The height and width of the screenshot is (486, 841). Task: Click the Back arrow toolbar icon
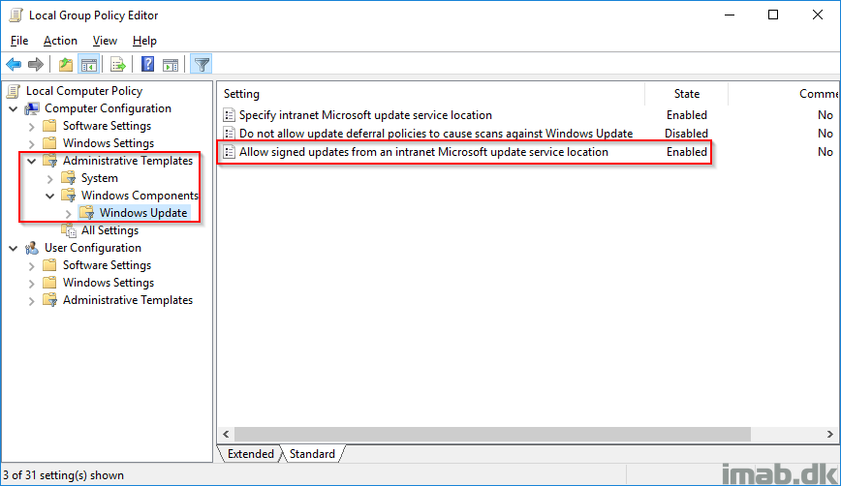coord(14,65)
